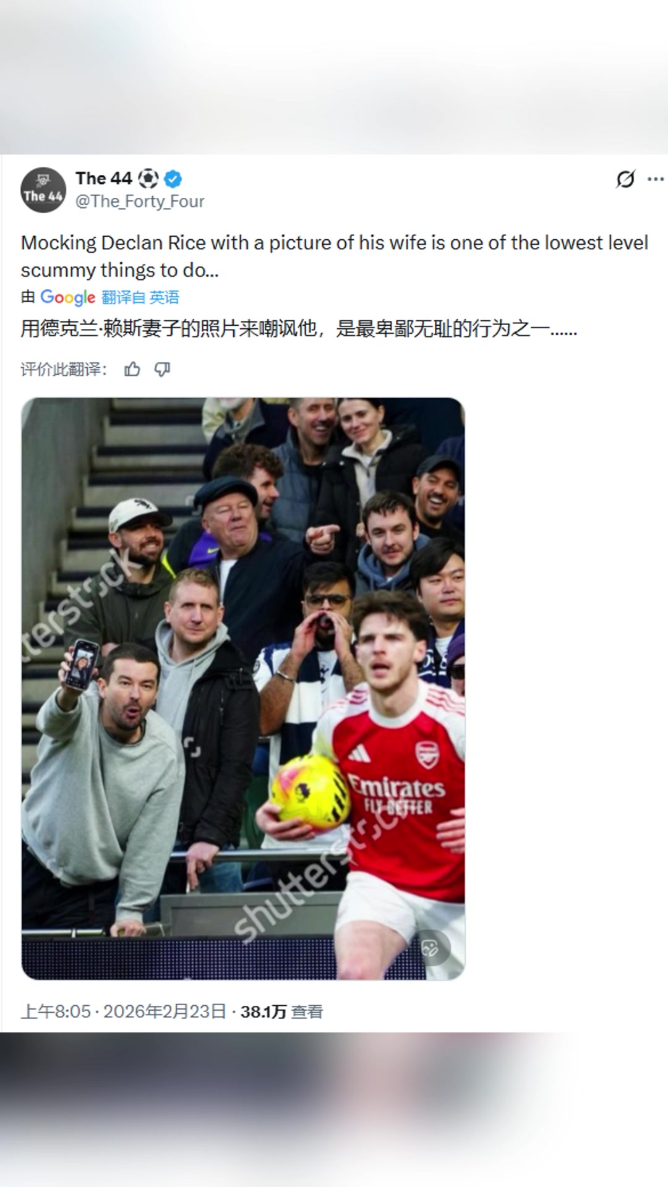Click the 38.1万 查看 view count
Screen dimensions: 668x1187
[282, 1011]
